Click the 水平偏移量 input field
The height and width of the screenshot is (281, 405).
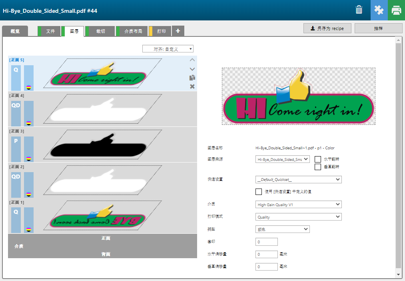pos(266,254)
